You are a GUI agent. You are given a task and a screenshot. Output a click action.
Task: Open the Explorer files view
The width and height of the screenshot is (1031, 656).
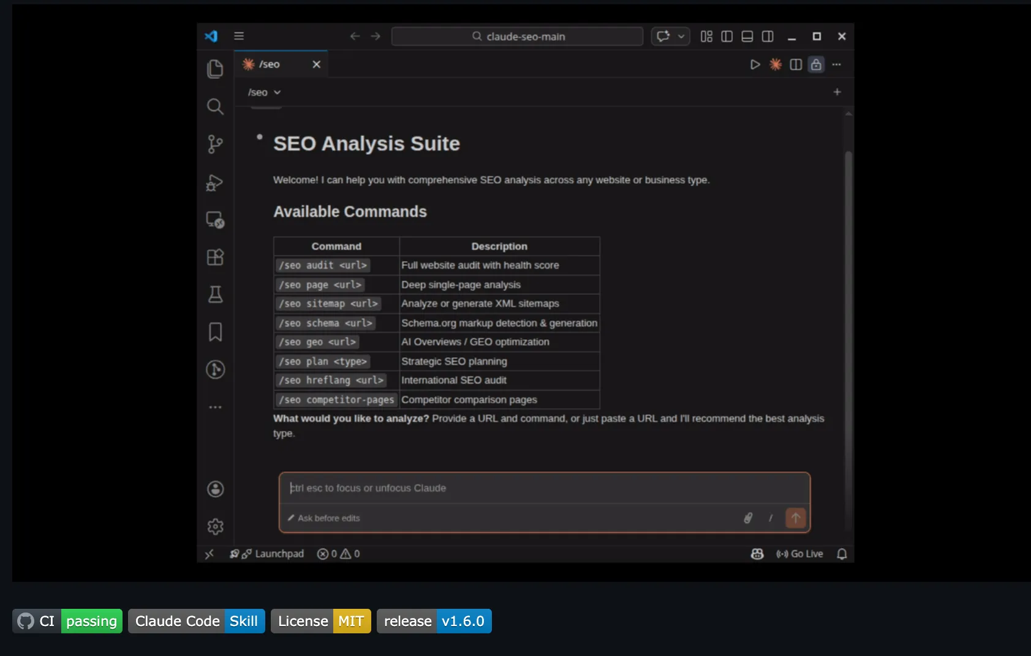pyautogui.click(x=215, y=69)
